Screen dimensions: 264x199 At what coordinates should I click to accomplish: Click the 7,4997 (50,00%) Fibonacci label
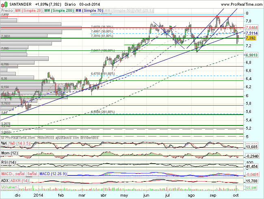point(102,32)
